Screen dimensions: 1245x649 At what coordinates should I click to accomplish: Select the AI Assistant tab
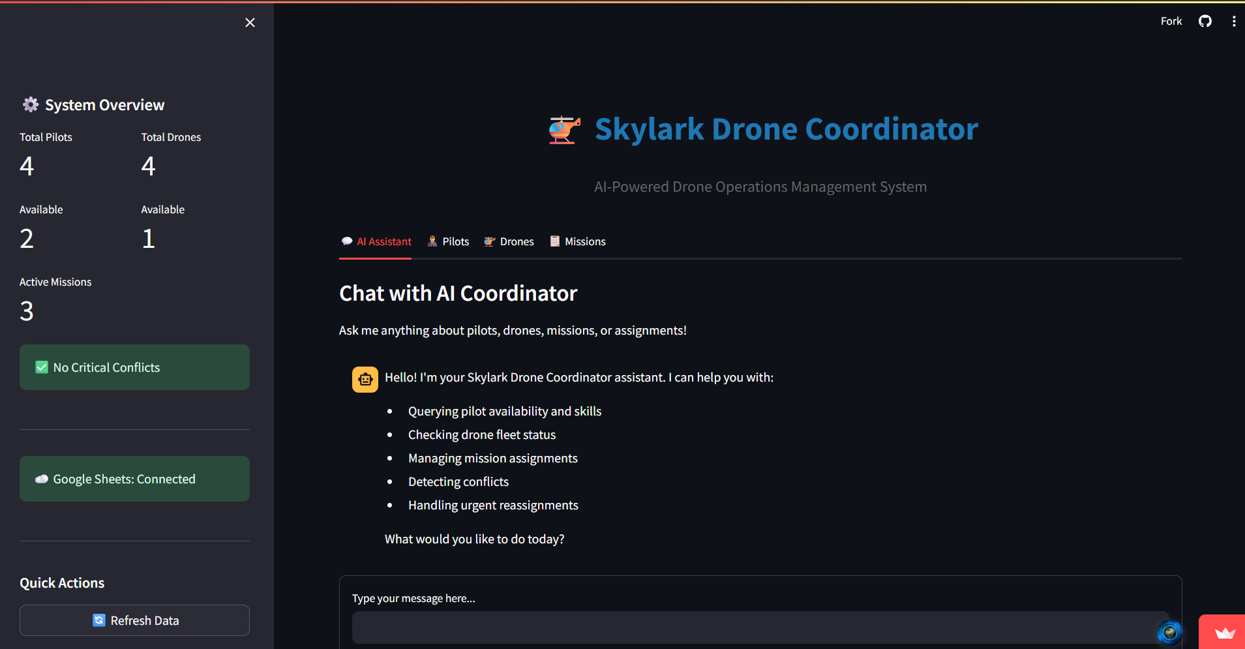tap(376, 241)
